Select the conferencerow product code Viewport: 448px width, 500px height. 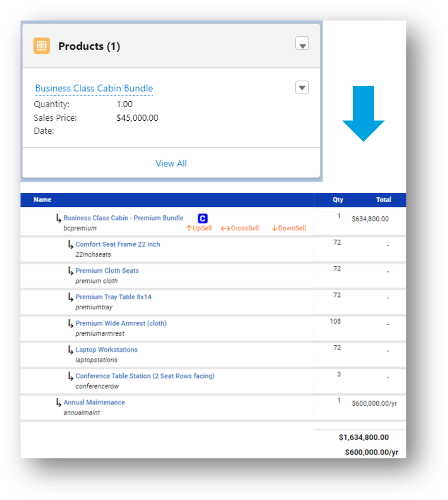97,386
